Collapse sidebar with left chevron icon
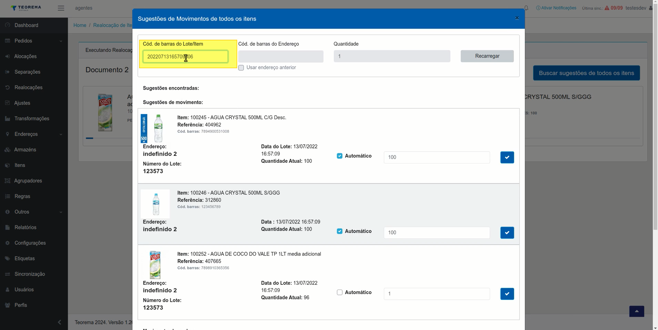The height and width of the screenshot is (330, 658). (60, 322)
